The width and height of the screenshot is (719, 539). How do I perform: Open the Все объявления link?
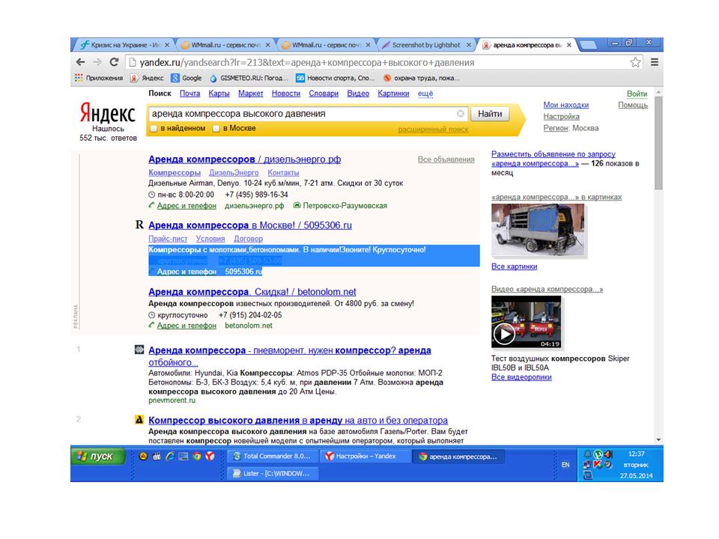pyautogui.click(x=446, y=159)
